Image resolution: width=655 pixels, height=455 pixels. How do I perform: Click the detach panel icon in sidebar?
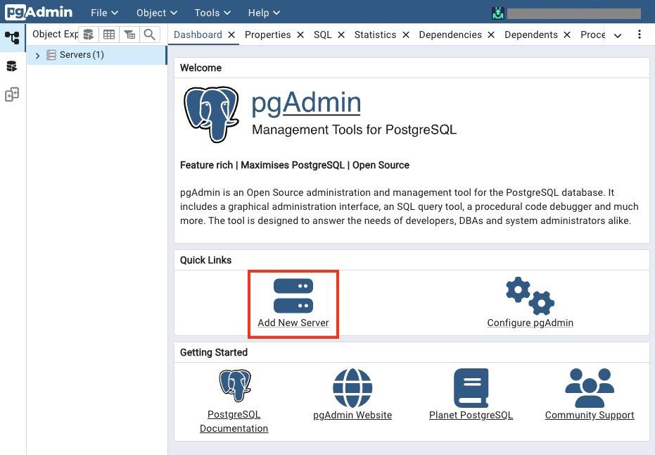(12, 94)
